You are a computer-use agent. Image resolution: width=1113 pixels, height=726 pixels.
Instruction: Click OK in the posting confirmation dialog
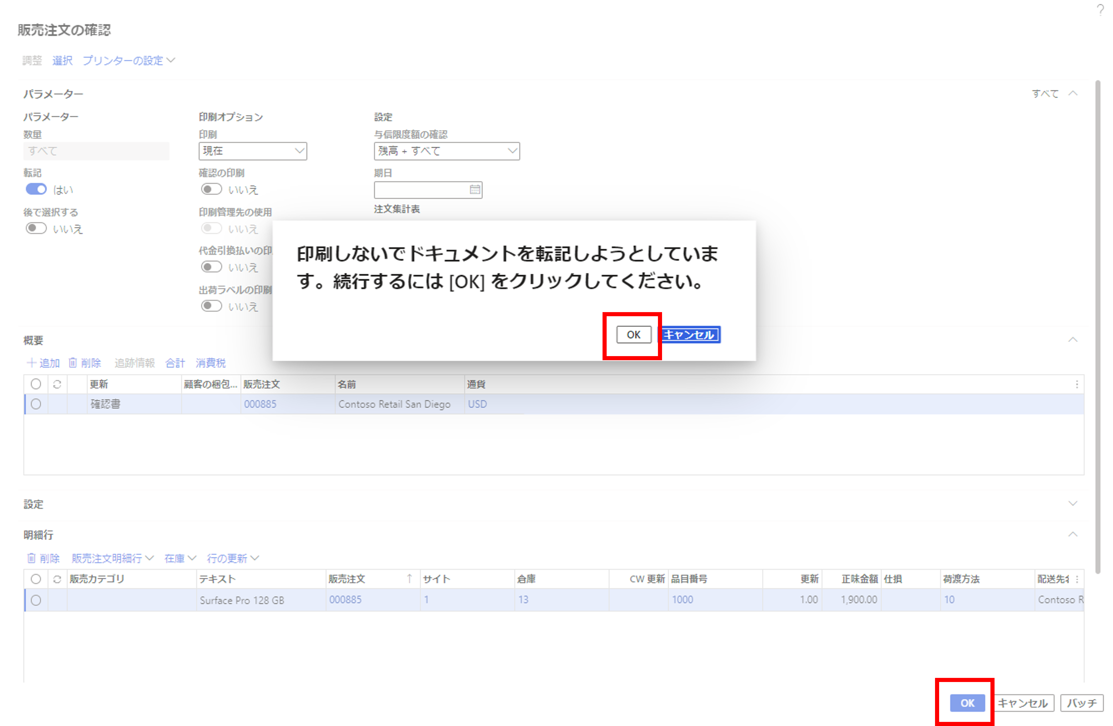pos(633,335)
